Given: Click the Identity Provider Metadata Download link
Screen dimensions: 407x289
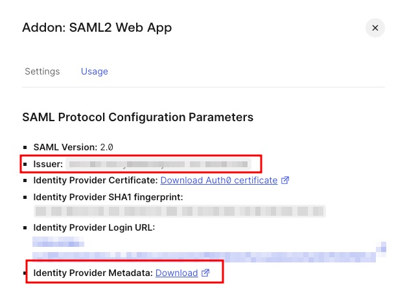Looking at the screenshot, I should [176, 273].
